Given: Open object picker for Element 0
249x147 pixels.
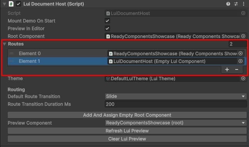Looking at the screenshot, I should (x=241, y=53).
